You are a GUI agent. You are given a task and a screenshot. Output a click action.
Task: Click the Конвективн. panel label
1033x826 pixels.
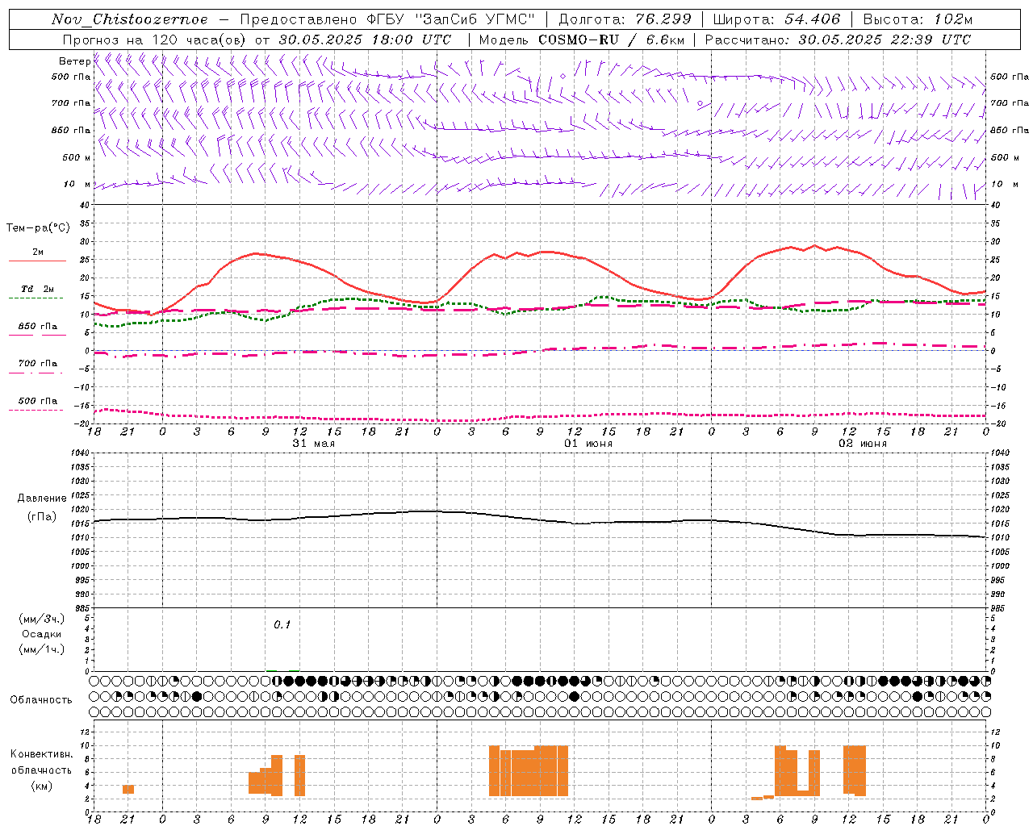click(x=42, y=754)
